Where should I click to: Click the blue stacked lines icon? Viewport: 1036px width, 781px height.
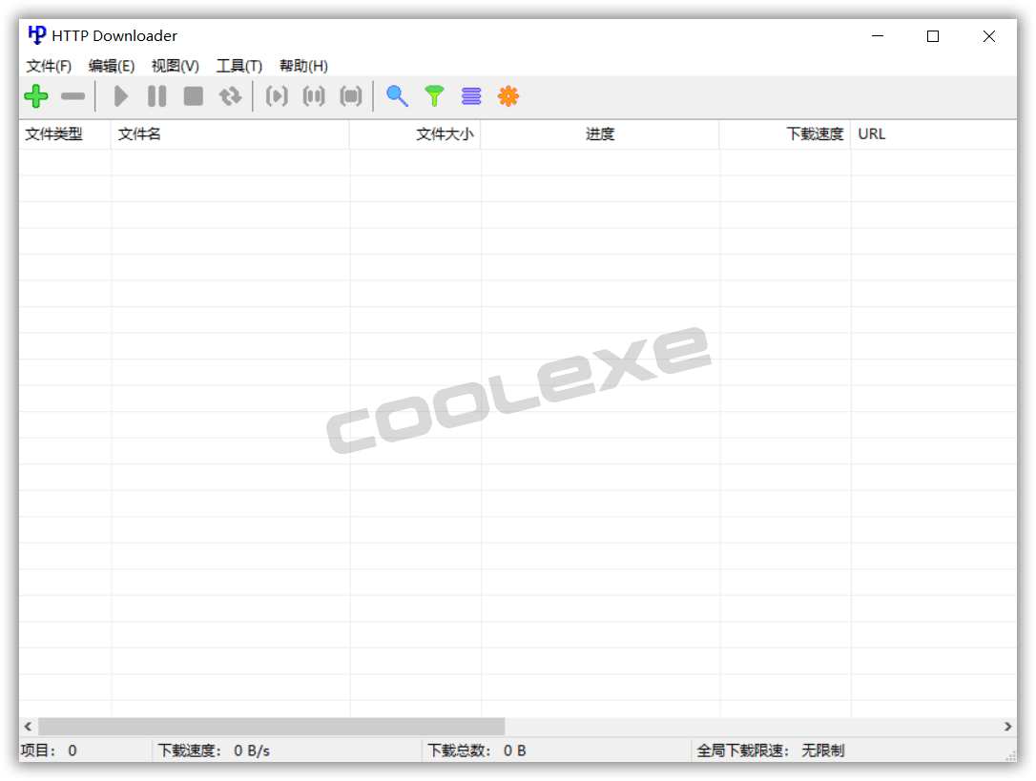(471, 96)
